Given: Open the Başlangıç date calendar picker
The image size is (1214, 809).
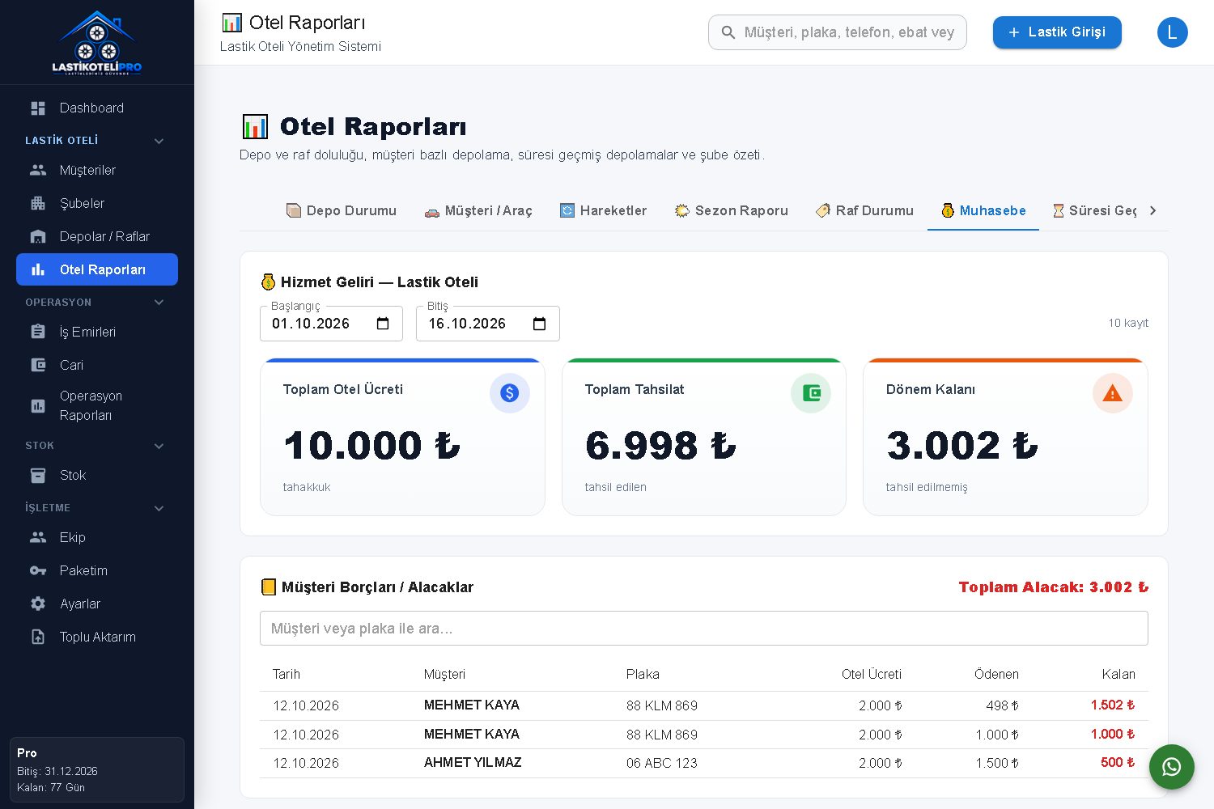Looking at the screenshot, I should 383,324.
